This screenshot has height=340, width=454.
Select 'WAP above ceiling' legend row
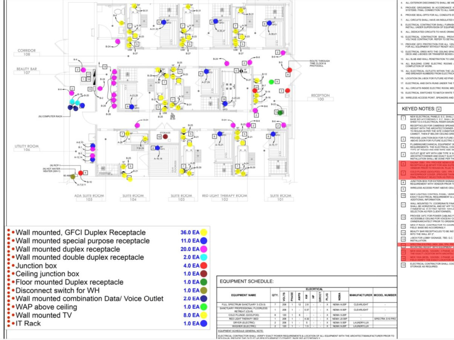click(107, 307)
